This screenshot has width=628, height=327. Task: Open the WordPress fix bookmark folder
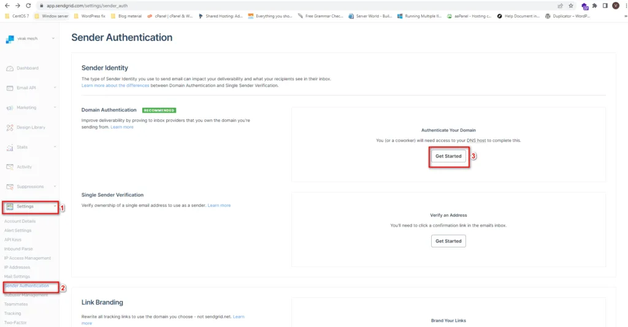(90, 16)
